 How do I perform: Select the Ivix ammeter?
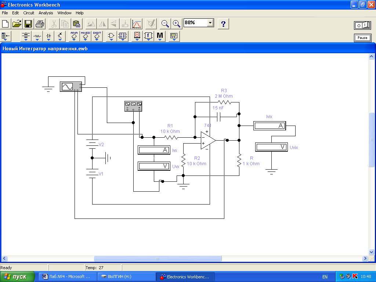click(270, 126)
